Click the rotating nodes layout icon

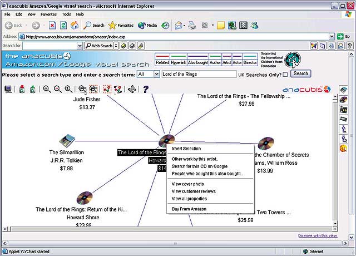[x=118, y=89]
